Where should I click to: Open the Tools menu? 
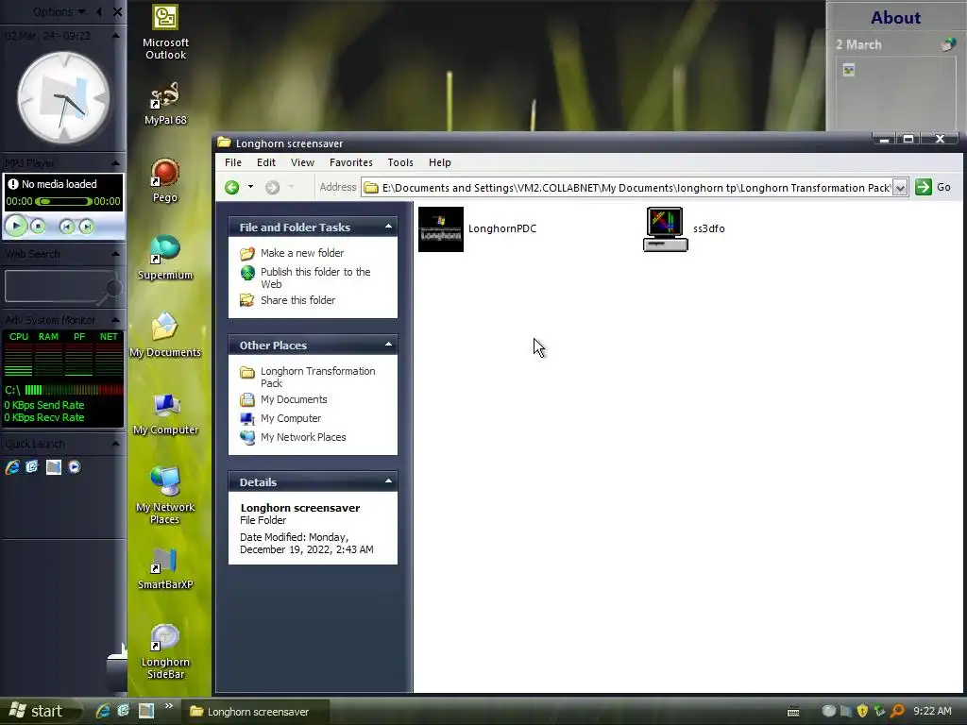(400, 162)
